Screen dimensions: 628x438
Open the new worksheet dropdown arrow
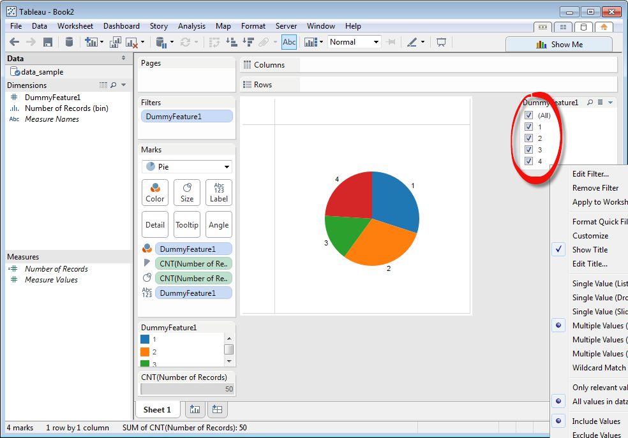pos(101,42)
